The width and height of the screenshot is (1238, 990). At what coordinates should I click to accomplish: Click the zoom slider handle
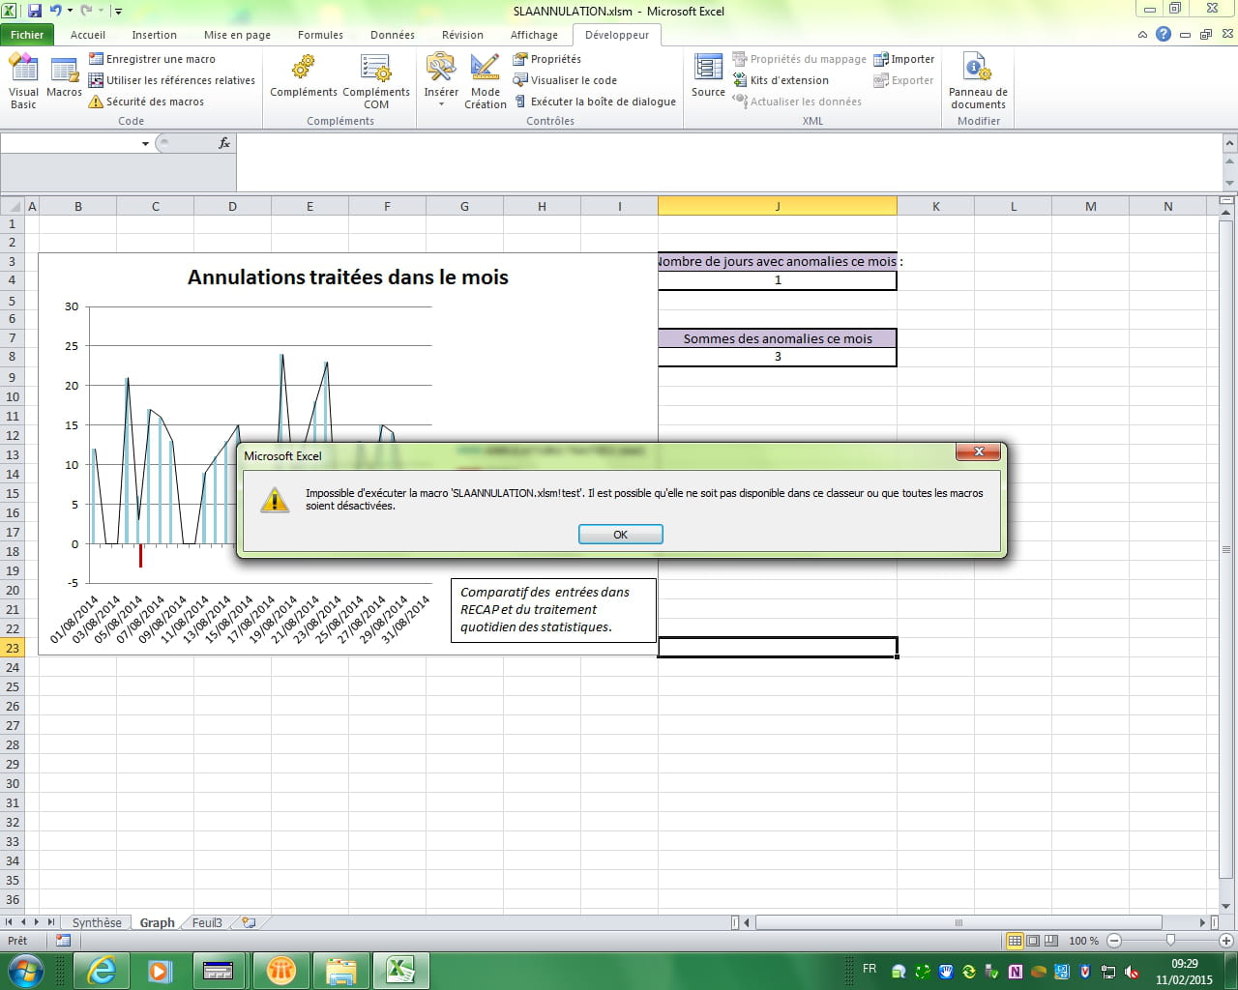tap(1170, 940)
